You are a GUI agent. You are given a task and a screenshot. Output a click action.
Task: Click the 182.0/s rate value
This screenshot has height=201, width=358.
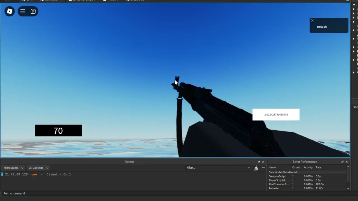pyautogui.click(x=320, y=184)
